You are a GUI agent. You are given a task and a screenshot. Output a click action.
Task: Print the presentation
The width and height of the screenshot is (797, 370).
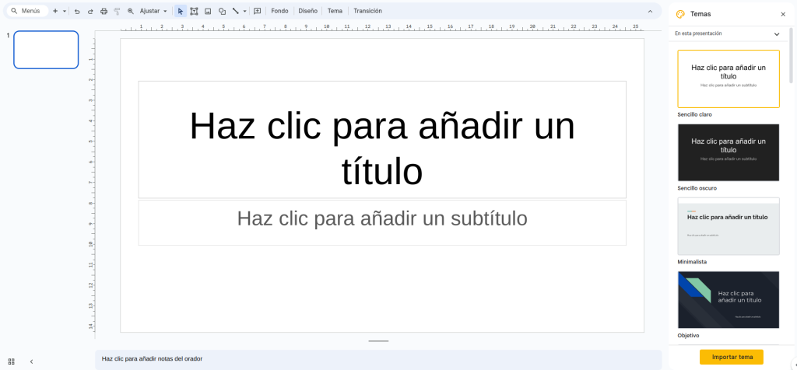click(x=104, y=11)
